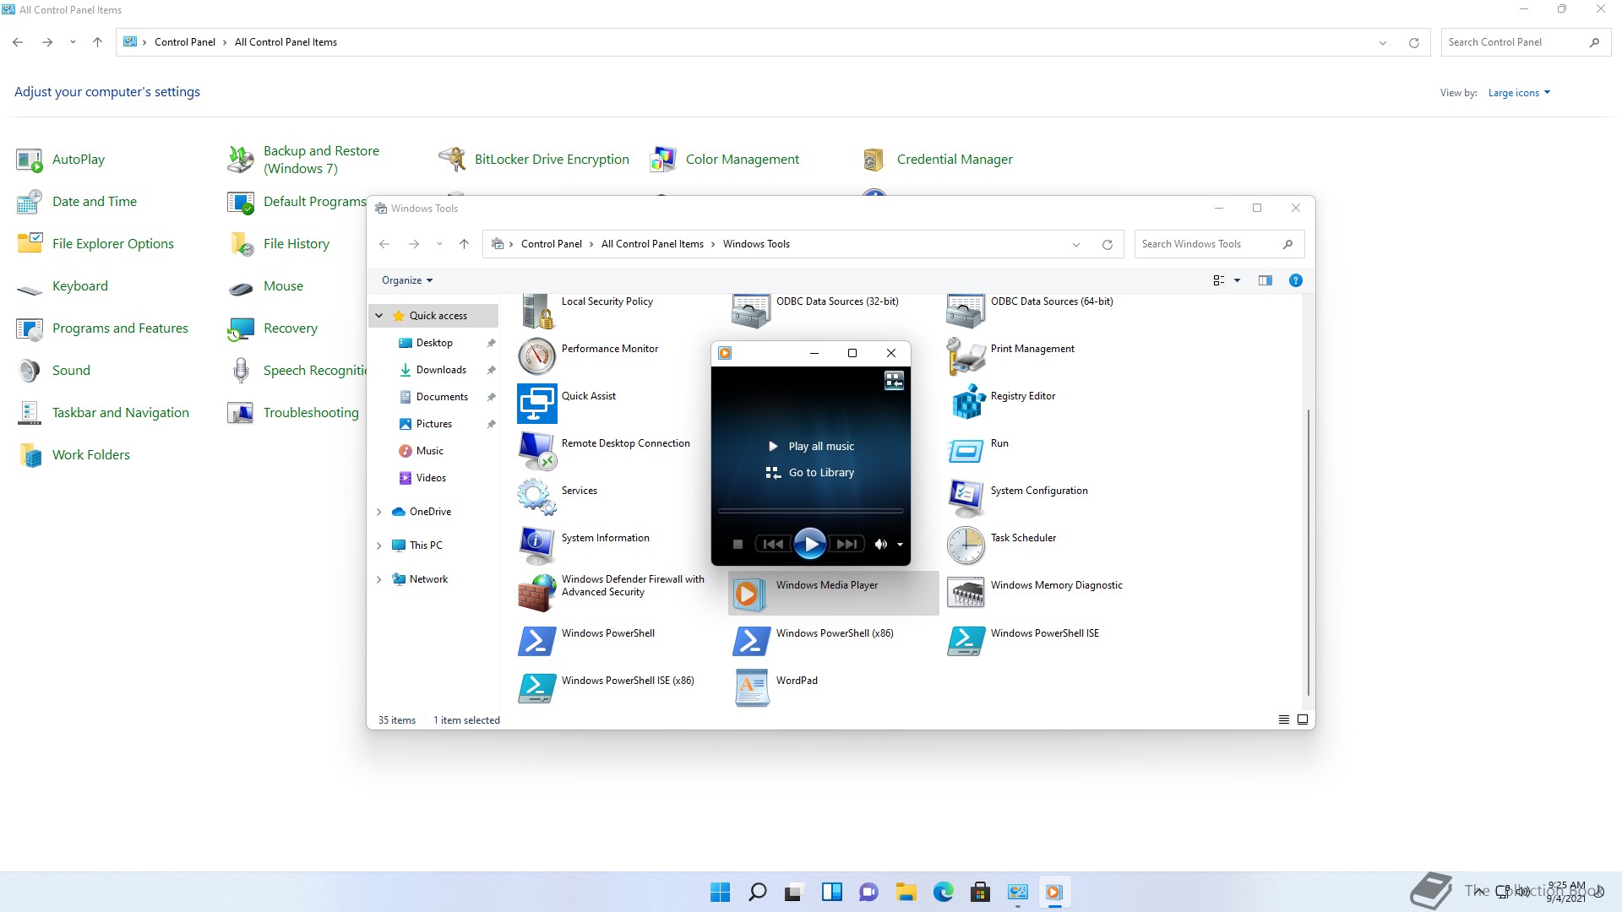Expand Network in navigation pane
The width and height of the screenshot is (1622, 912).
(x=379, y=579)
